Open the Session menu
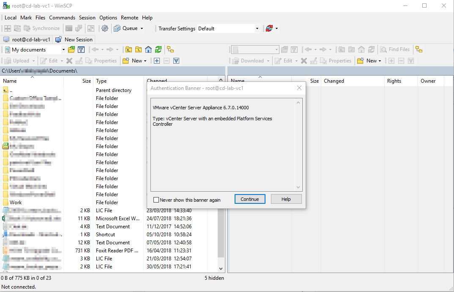This screenshot has width=454, height=292. coord(87,18)
